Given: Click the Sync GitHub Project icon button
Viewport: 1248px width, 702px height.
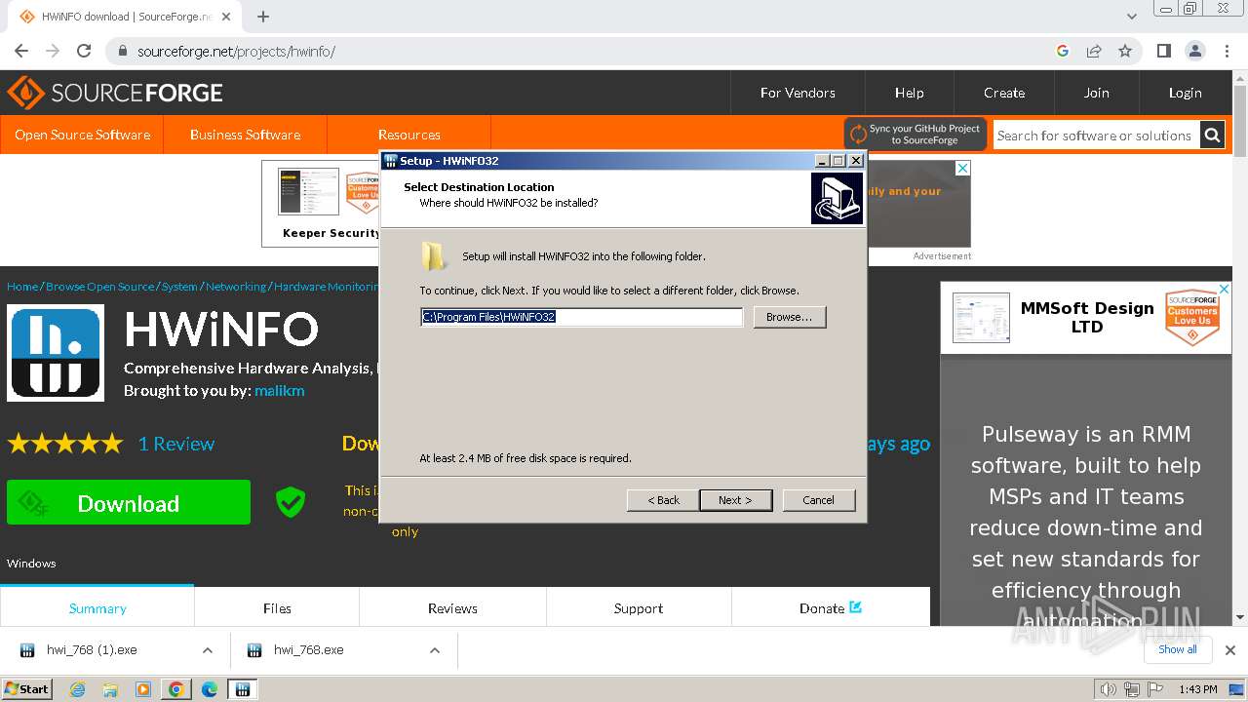Looking at the screenshot, I should [x=916, y=135].
